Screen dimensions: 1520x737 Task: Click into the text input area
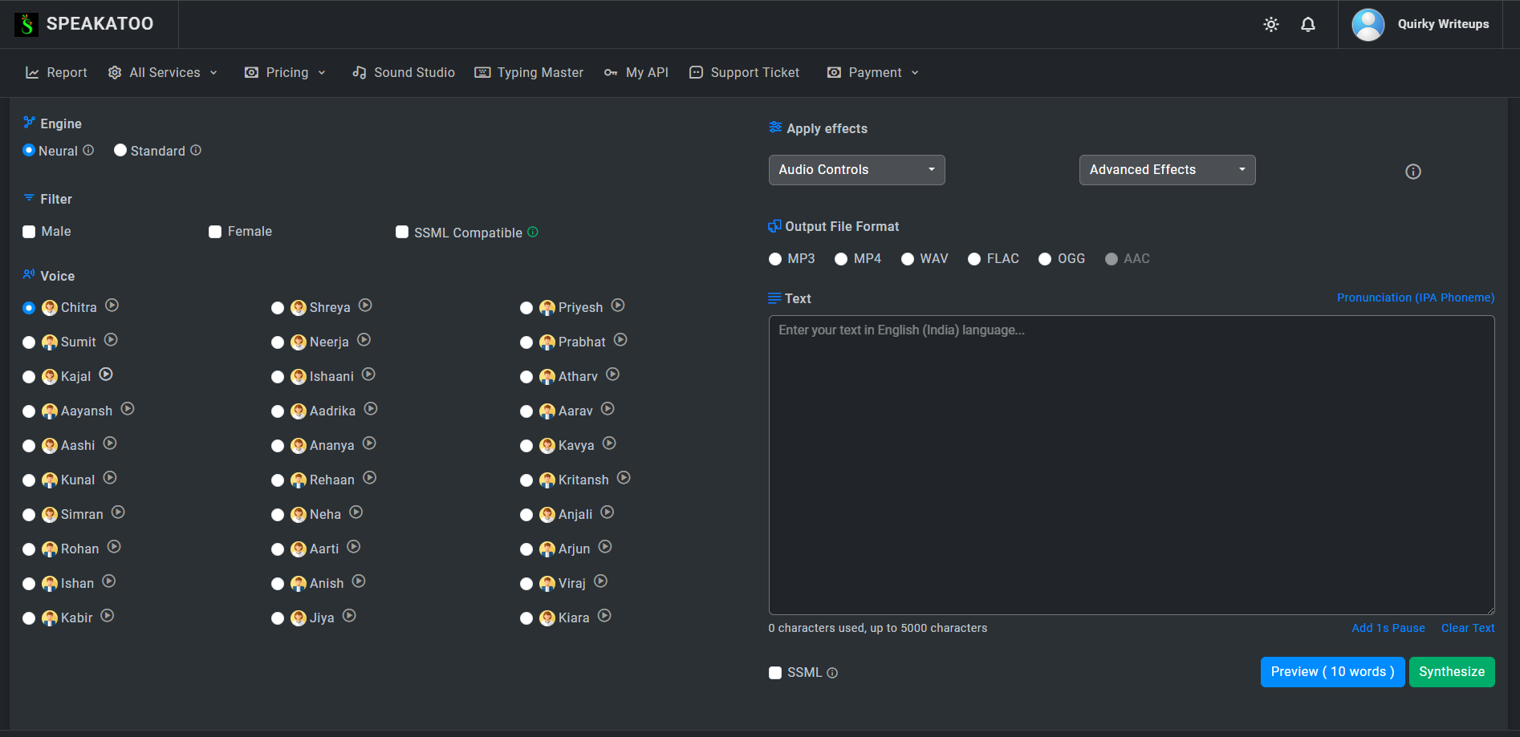coord(1132,465)
